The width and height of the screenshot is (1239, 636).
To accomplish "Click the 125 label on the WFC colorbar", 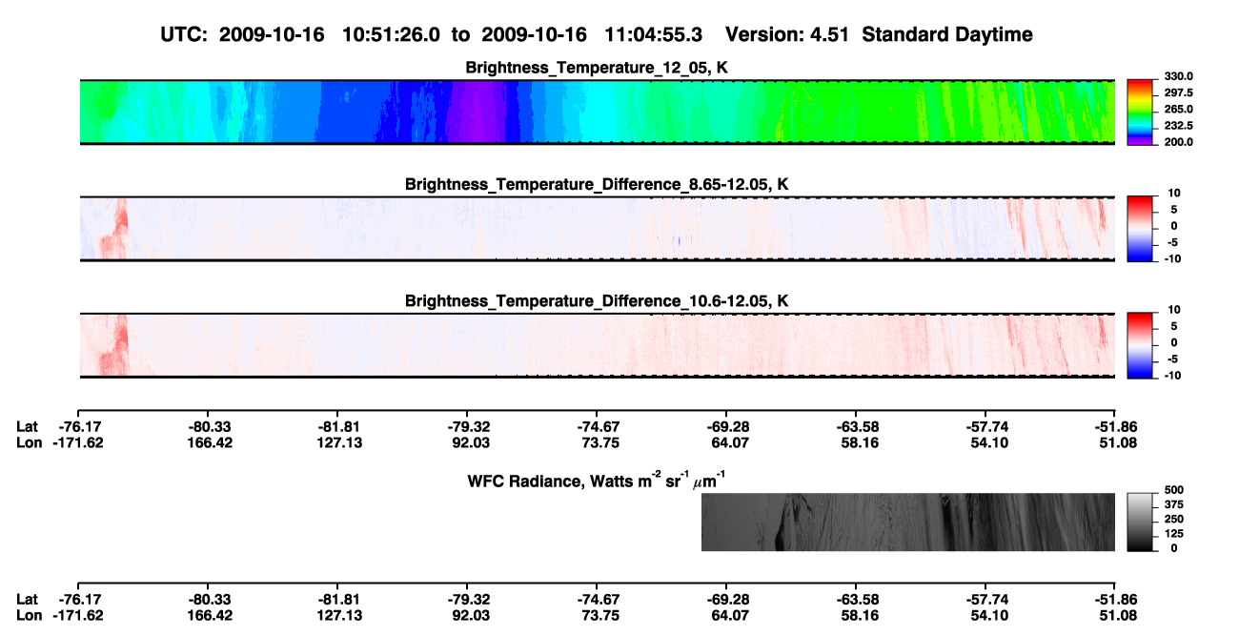I will point(1172,533).
